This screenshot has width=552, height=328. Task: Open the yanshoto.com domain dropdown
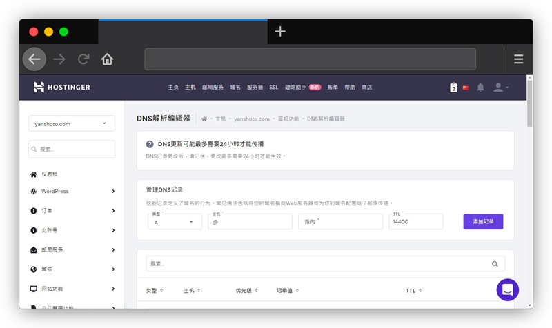(x=72, y=123)
